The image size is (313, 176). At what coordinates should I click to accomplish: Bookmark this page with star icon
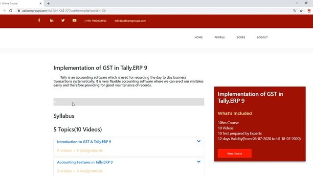click(301, 11)
